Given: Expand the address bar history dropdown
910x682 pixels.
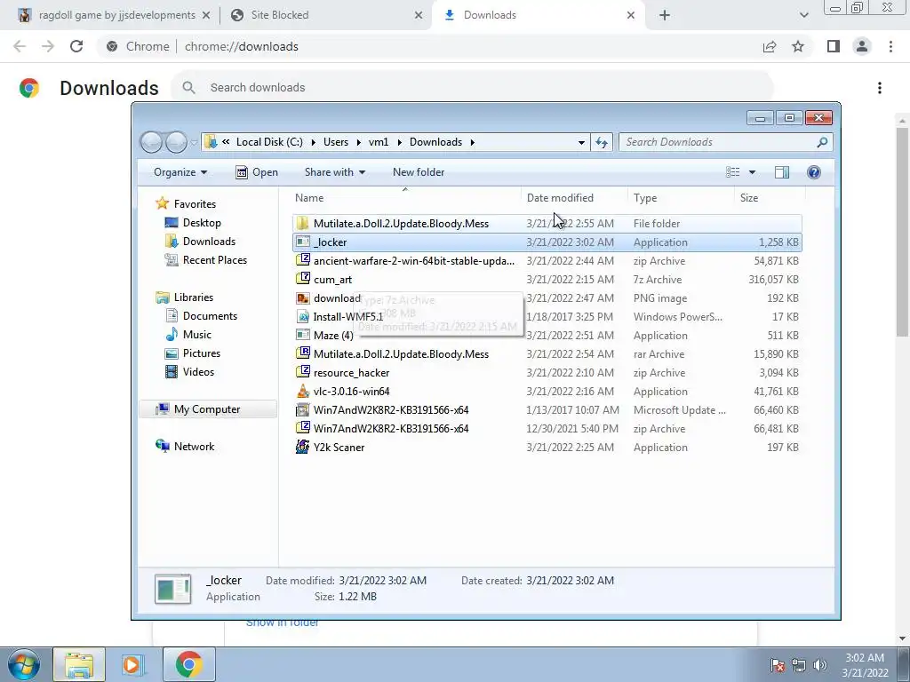Looking at the screenshot, I should [x=581, y=142].
